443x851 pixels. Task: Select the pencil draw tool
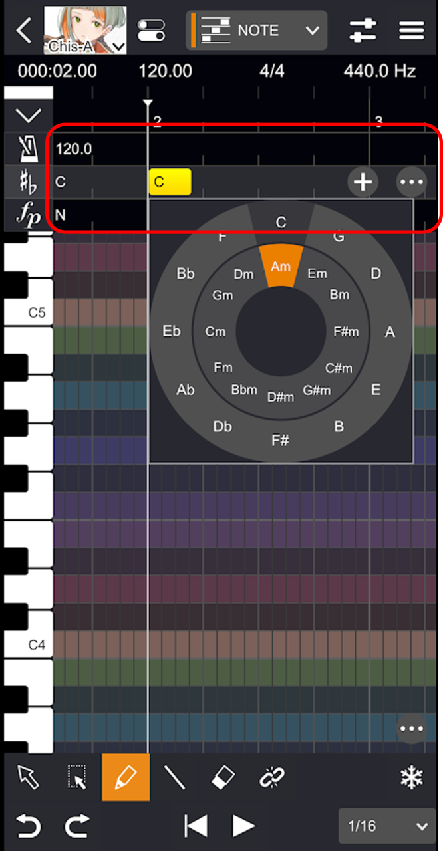pyautogui.click(x=126, y=777)
